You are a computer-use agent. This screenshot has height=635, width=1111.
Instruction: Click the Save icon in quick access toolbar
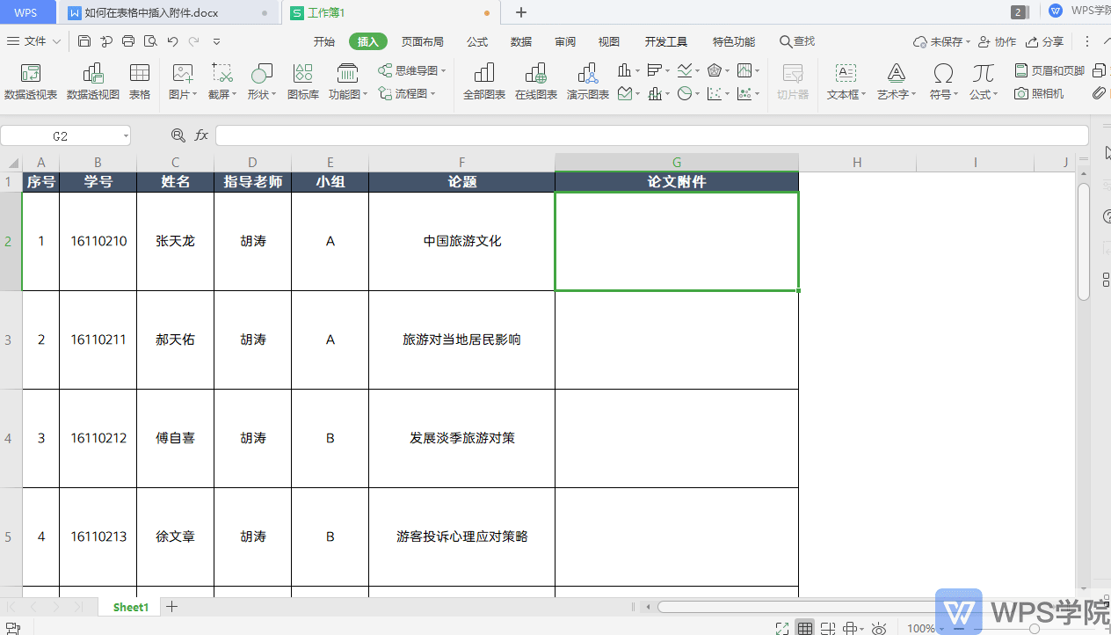tap(84, 41)
